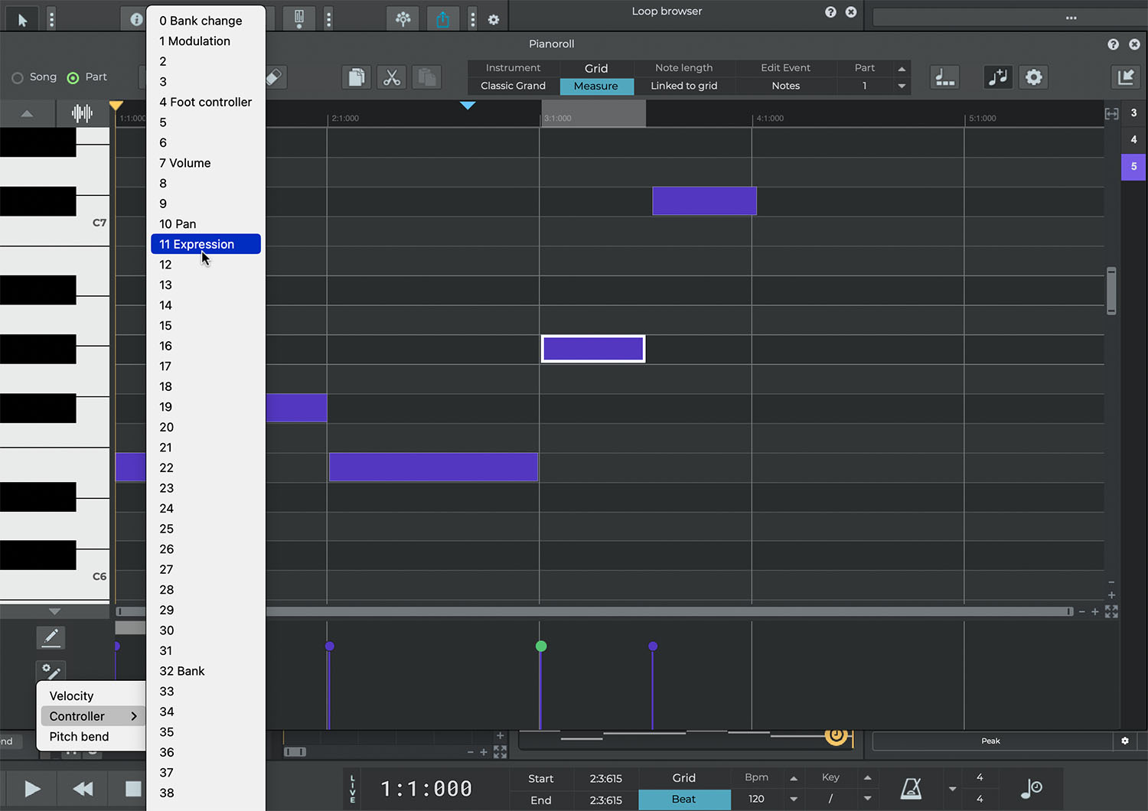
Task: Open Pianoroll settings gear
Action: [x=1033, y=77]
